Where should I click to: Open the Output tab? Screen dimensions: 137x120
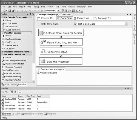(16, 114)
